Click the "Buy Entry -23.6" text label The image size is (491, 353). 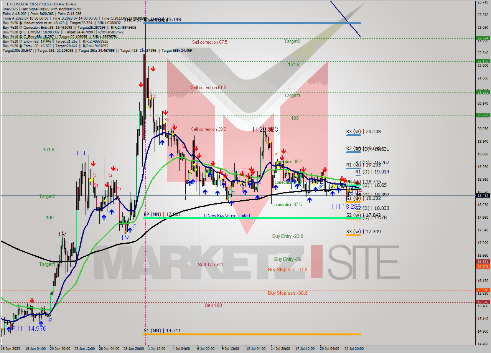(288, 236)
